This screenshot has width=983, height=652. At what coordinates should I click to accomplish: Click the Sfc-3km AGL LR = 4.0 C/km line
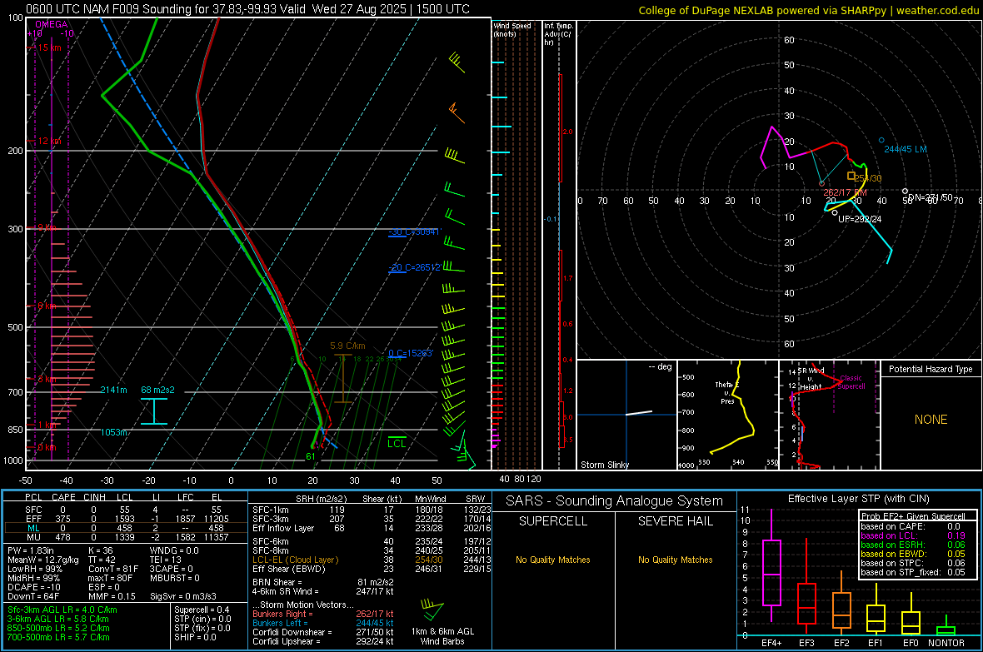click(x=62, y=610)
